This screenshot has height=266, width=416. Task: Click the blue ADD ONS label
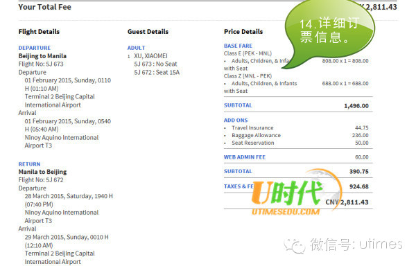[x=236, y=121]
